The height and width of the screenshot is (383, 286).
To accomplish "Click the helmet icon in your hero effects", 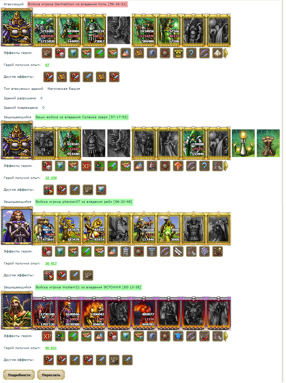I will point(152,166).
